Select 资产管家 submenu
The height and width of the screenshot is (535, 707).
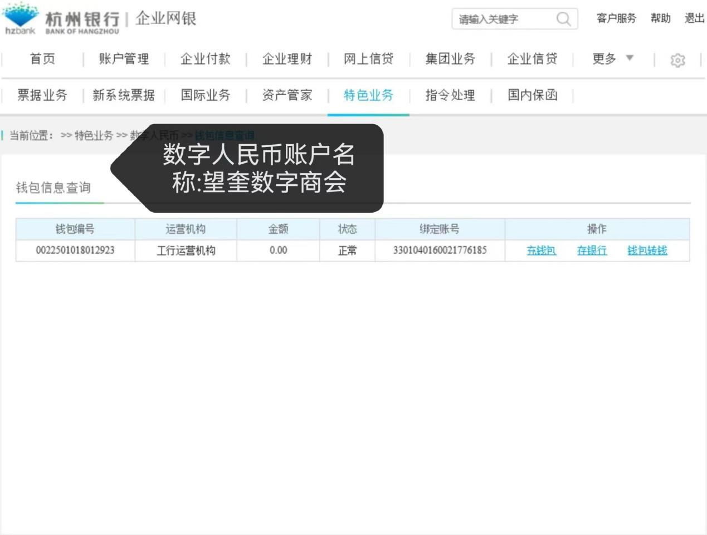pyautogui.click(x=287, y=95)
